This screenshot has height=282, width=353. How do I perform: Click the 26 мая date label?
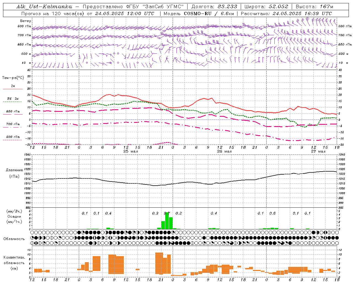(224, 151)
